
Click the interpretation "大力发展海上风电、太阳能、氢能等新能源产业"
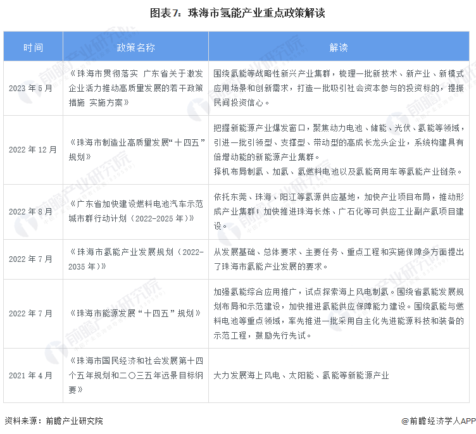[x=301, y=375]
